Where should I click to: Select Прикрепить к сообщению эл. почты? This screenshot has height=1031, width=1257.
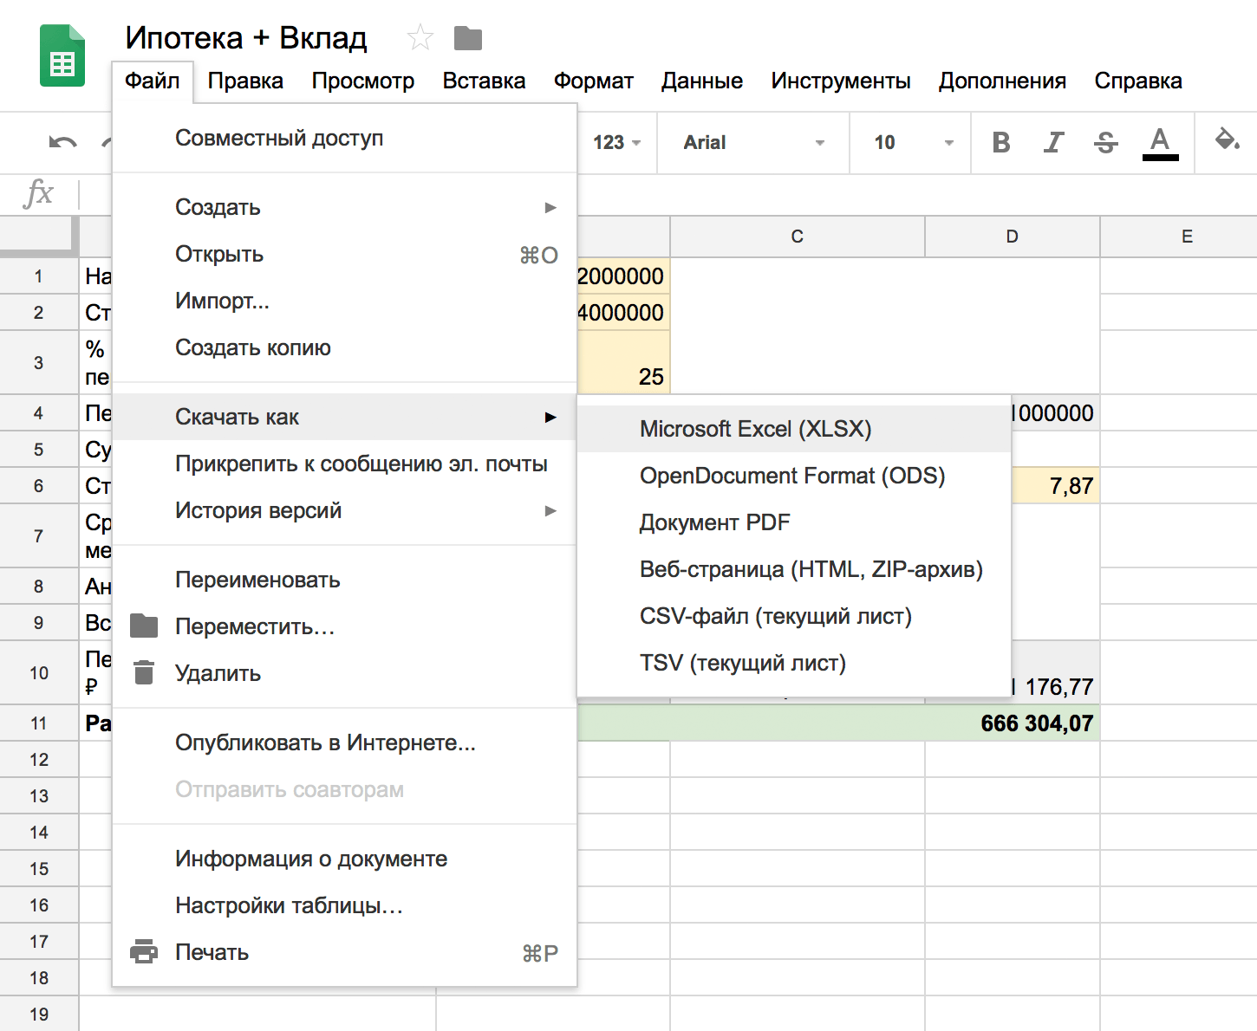pos(345,464)
